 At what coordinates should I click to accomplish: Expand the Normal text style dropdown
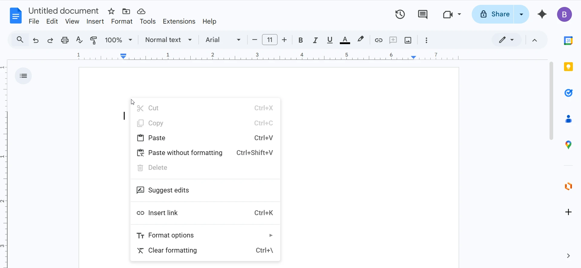[x=169, y=40]
